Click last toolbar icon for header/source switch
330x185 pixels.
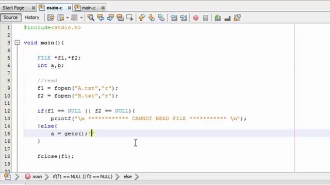point(237,17)
